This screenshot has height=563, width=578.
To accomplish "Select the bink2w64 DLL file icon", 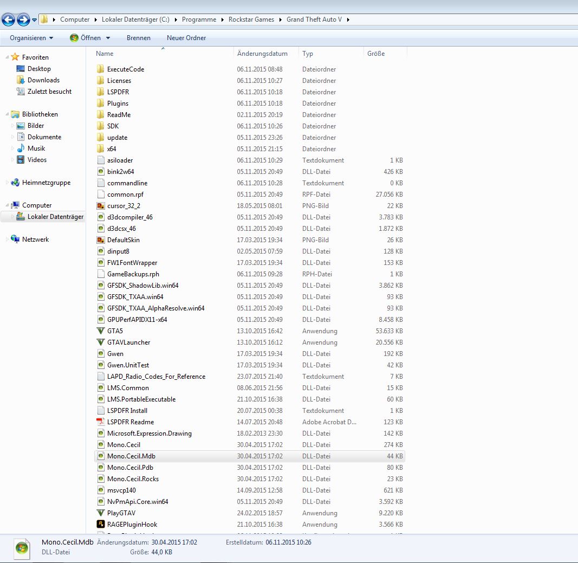I will pyautogui.click(x=101, y=171).
